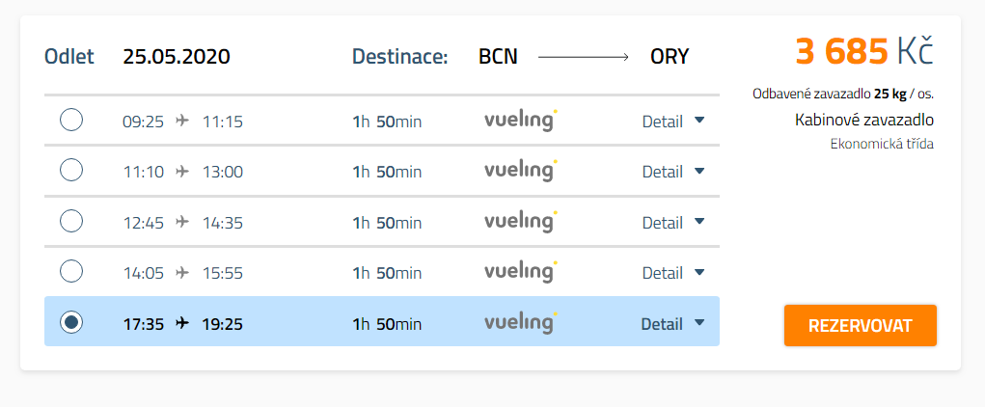The width and height of the screenshot is (985, 407).
Task: Expand Detail for the 09:25 flight
Action: [673, 122]
